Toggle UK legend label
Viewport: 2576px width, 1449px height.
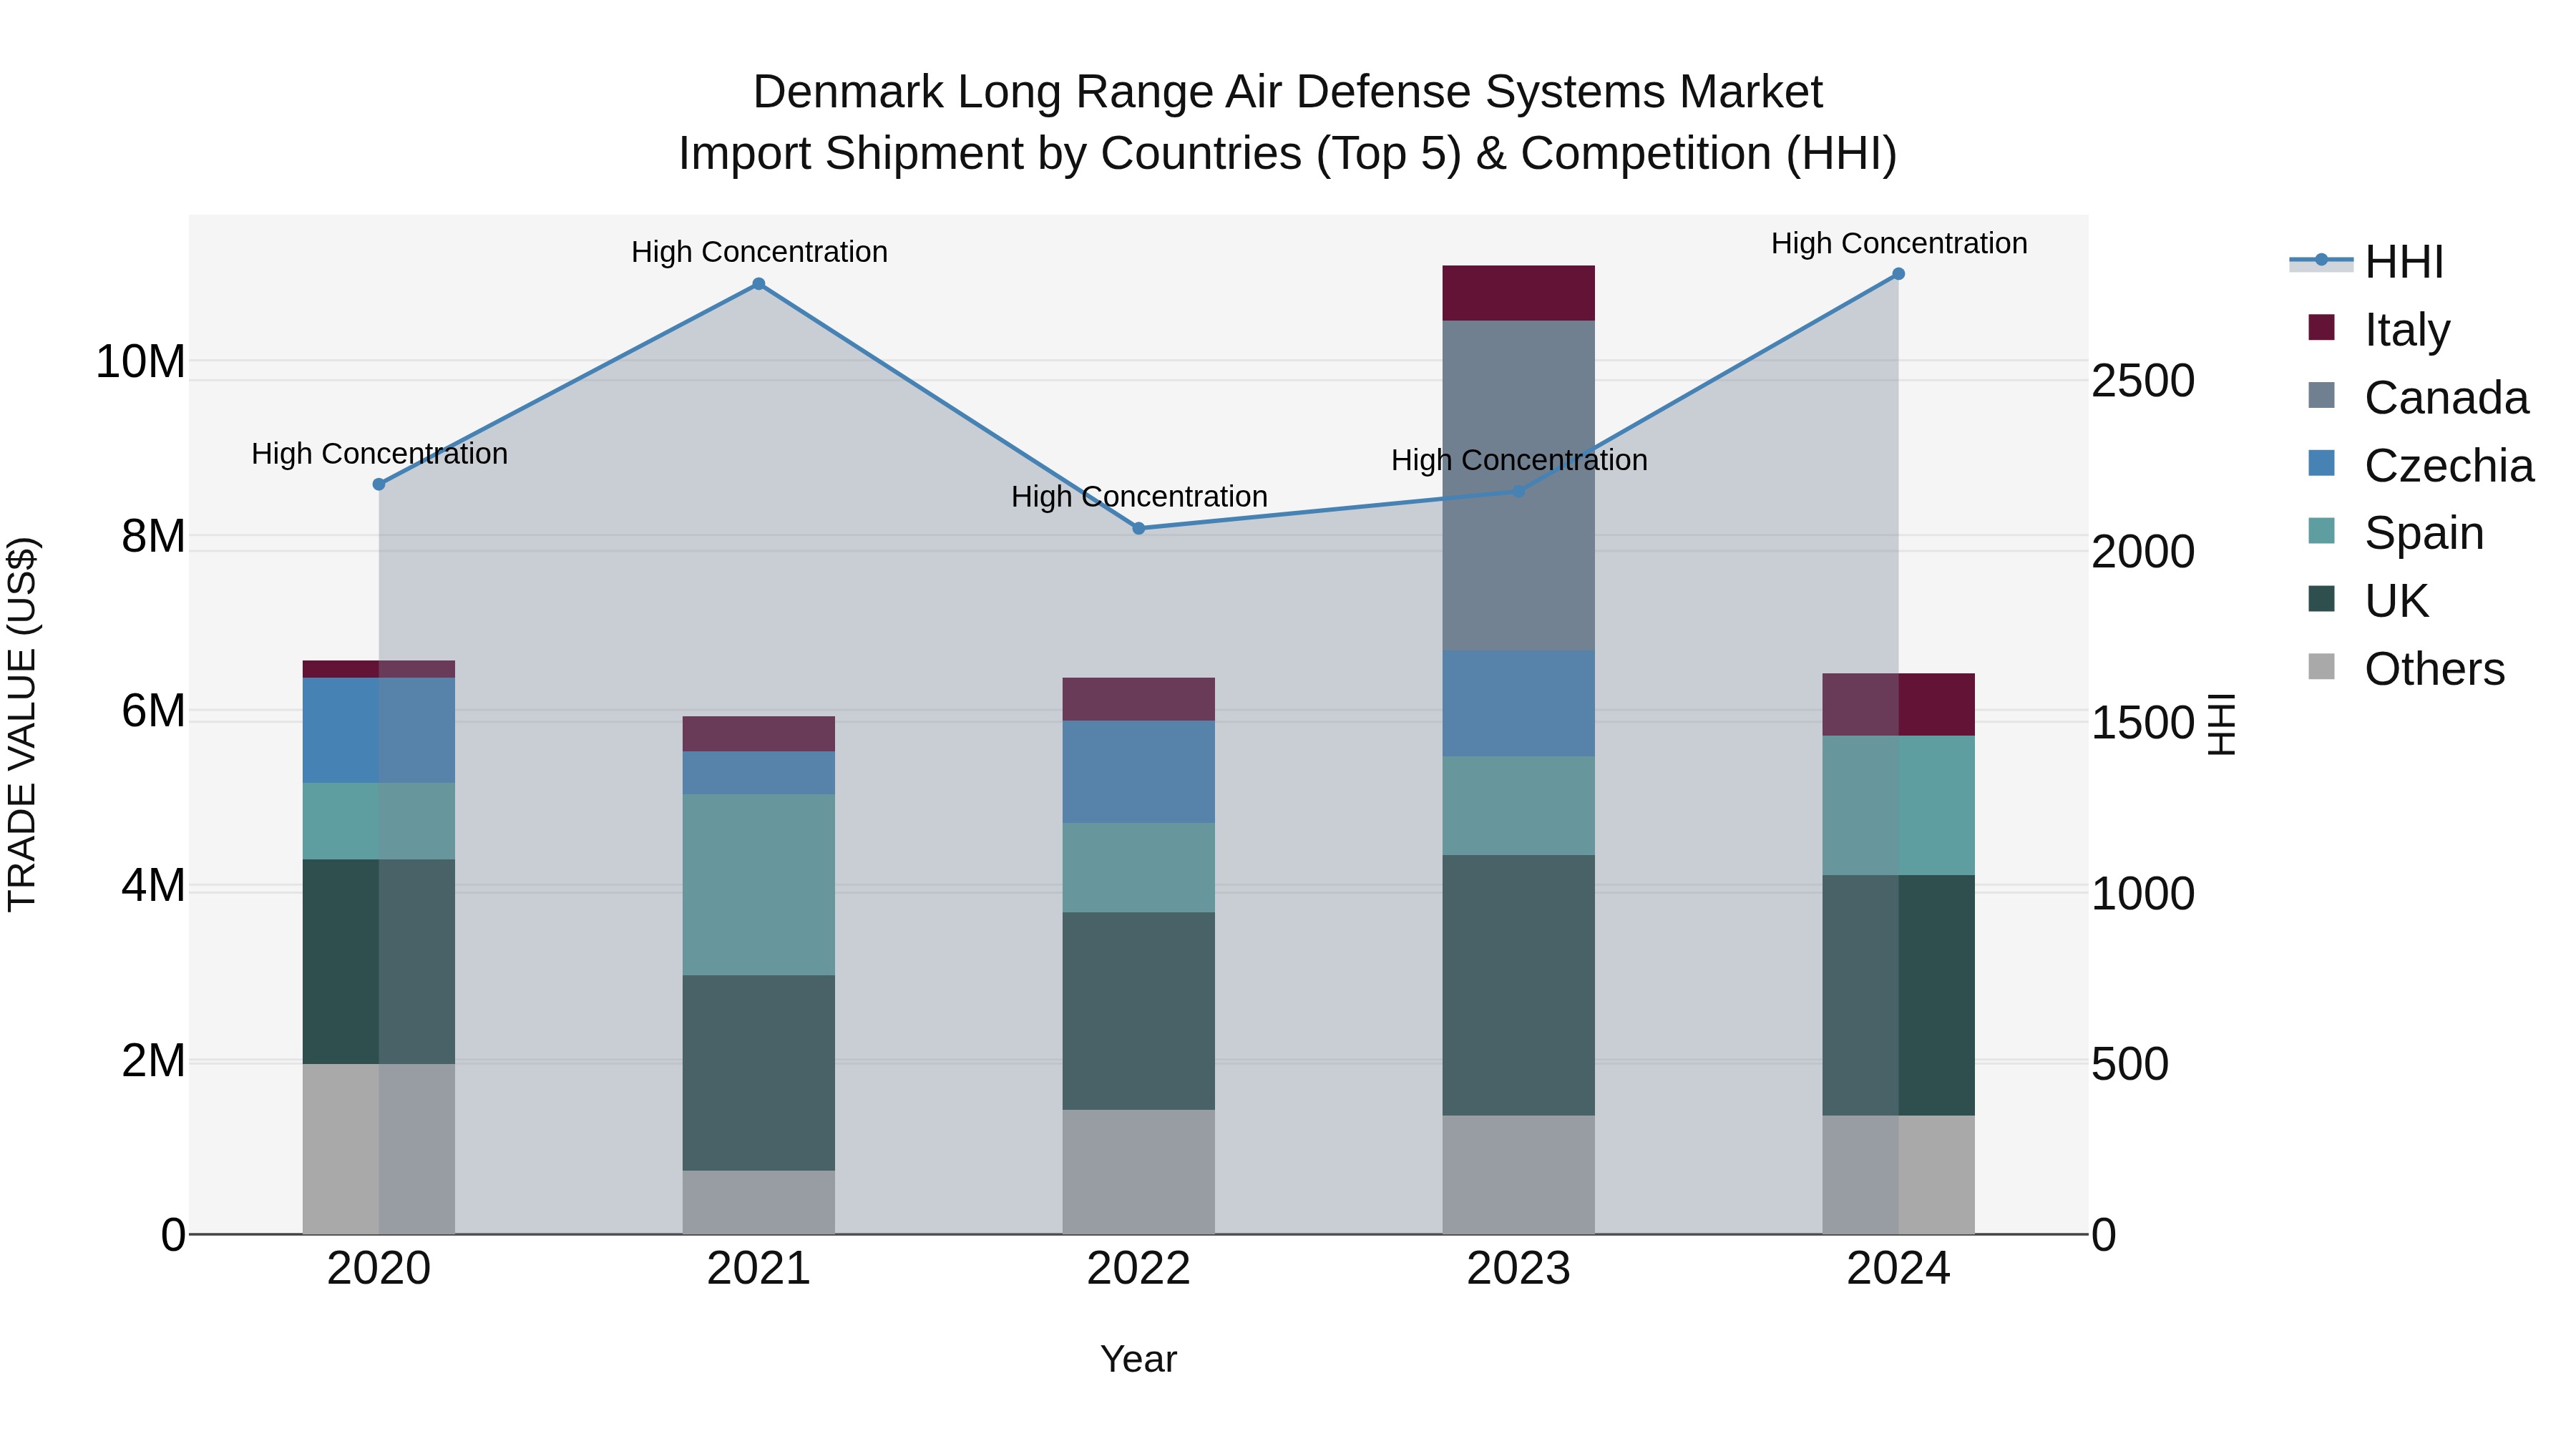[2396, 600]
